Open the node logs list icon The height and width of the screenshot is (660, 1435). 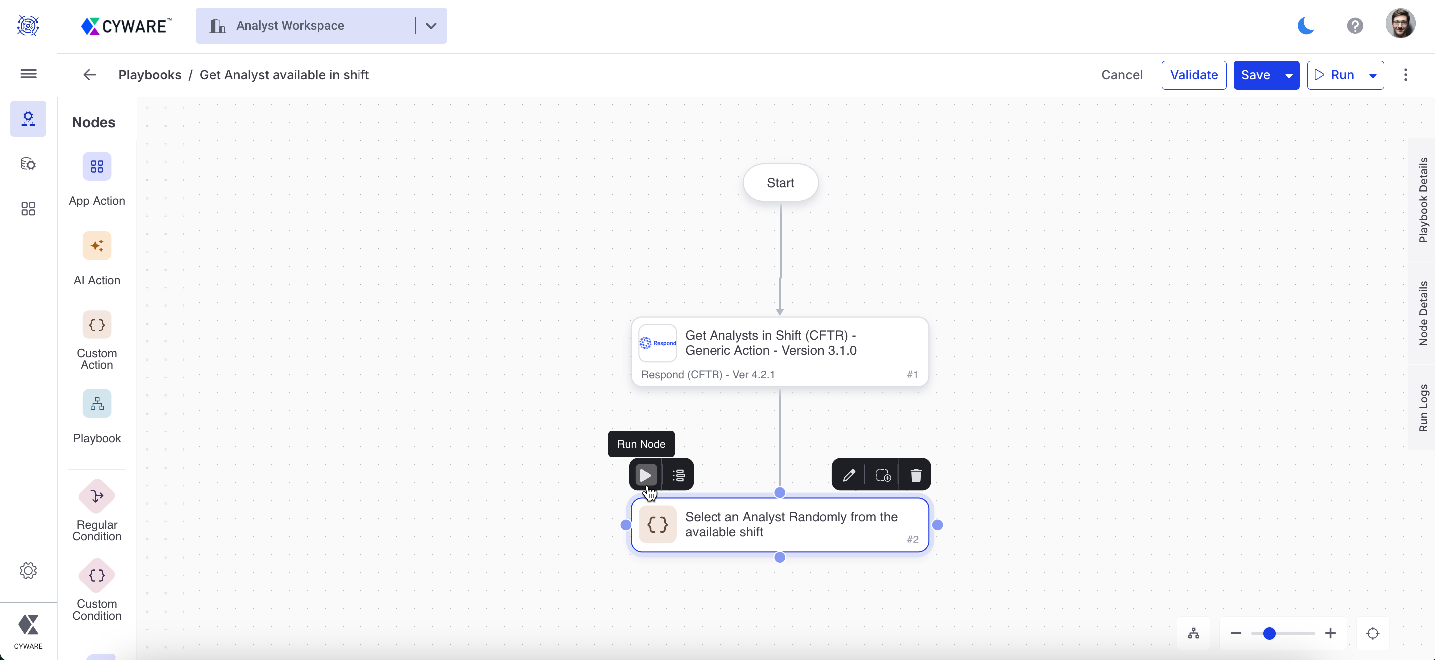pos(678,475)
